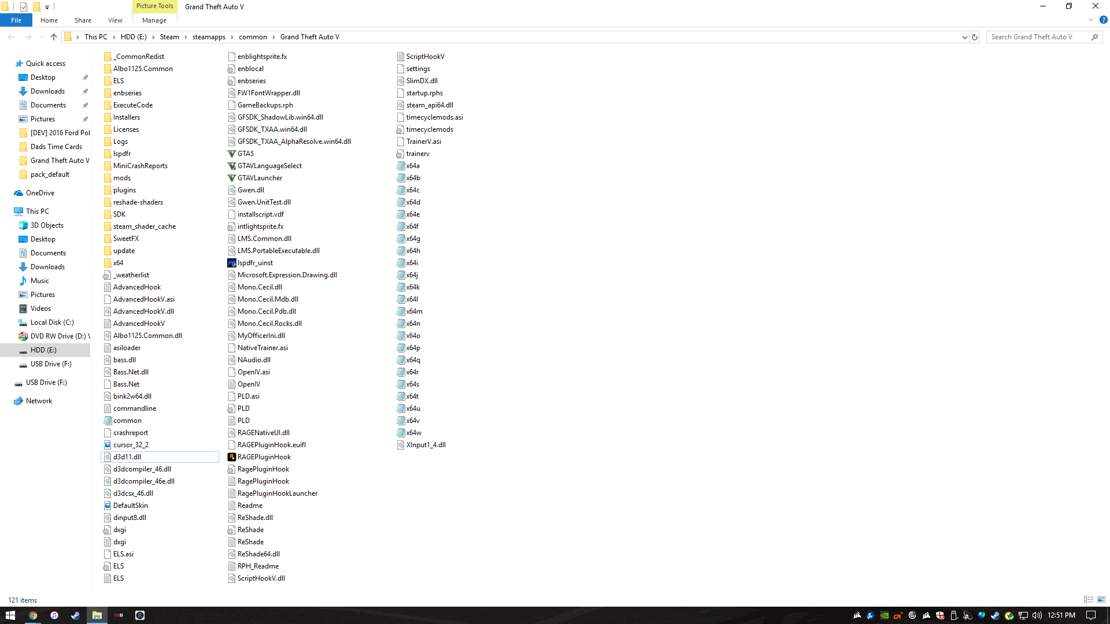
Task: Expand the steamapps breadcrumb arrow
Action: tap(232, 37)
